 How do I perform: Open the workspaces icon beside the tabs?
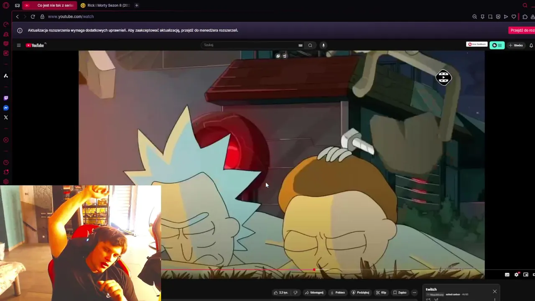pos(17,5)
